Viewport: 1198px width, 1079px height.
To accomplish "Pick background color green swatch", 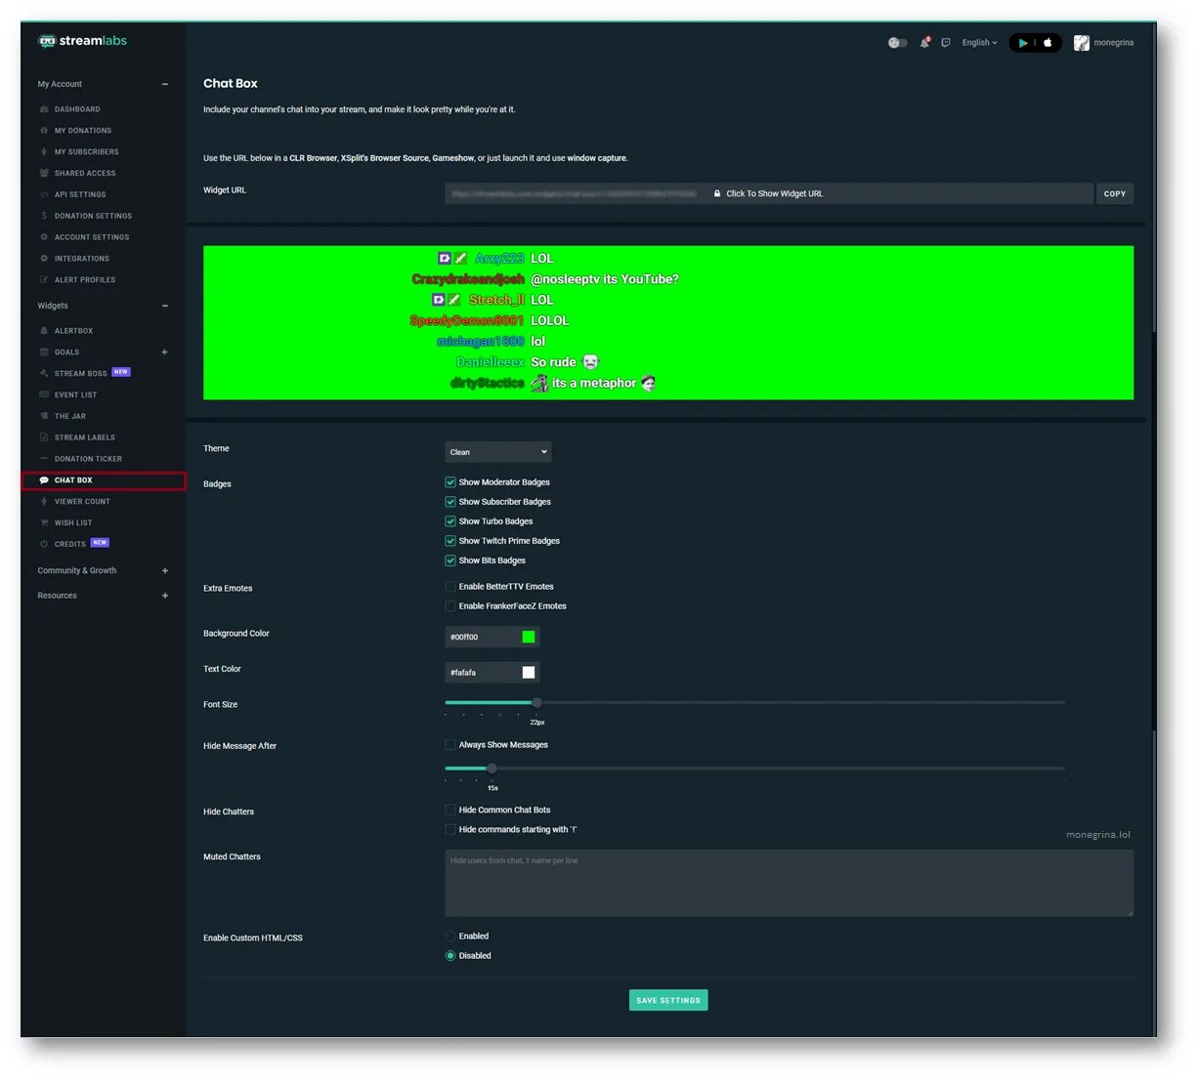I will point(529,638).
